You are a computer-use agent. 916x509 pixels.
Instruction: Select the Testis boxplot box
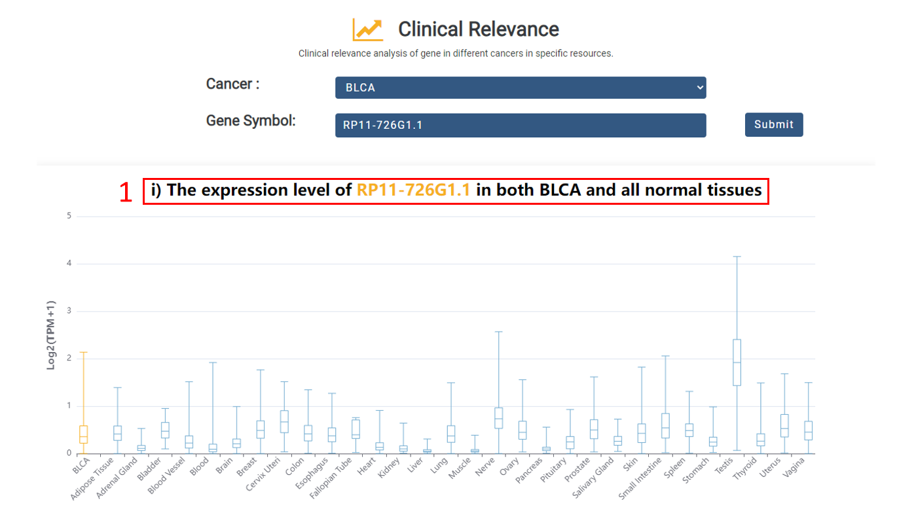[737, 362]
